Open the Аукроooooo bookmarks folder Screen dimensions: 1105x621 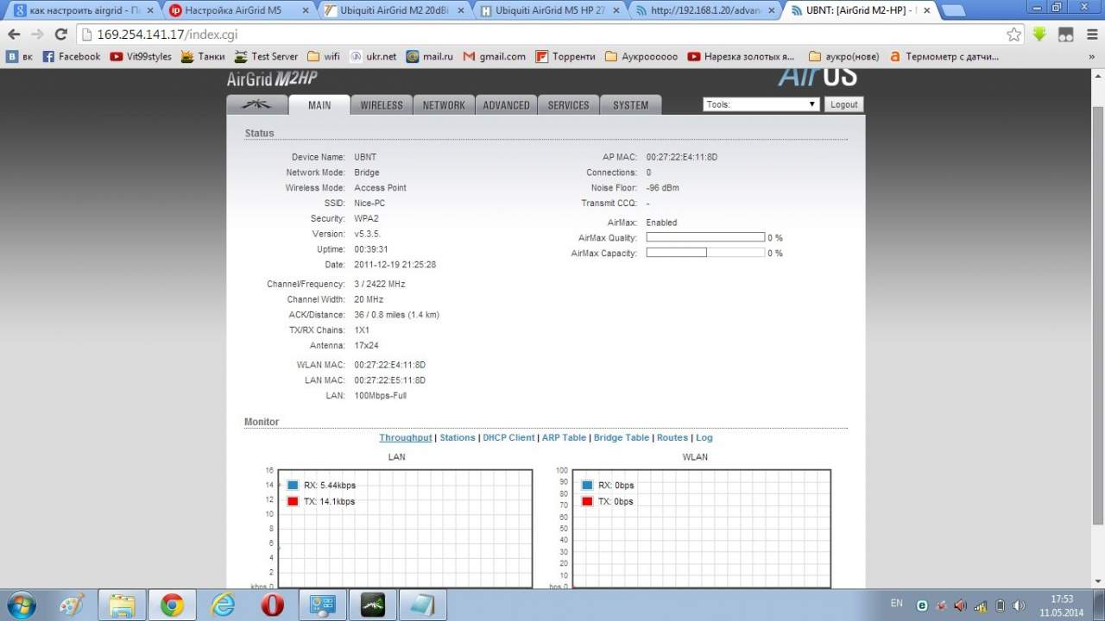[x=641, y=57]
